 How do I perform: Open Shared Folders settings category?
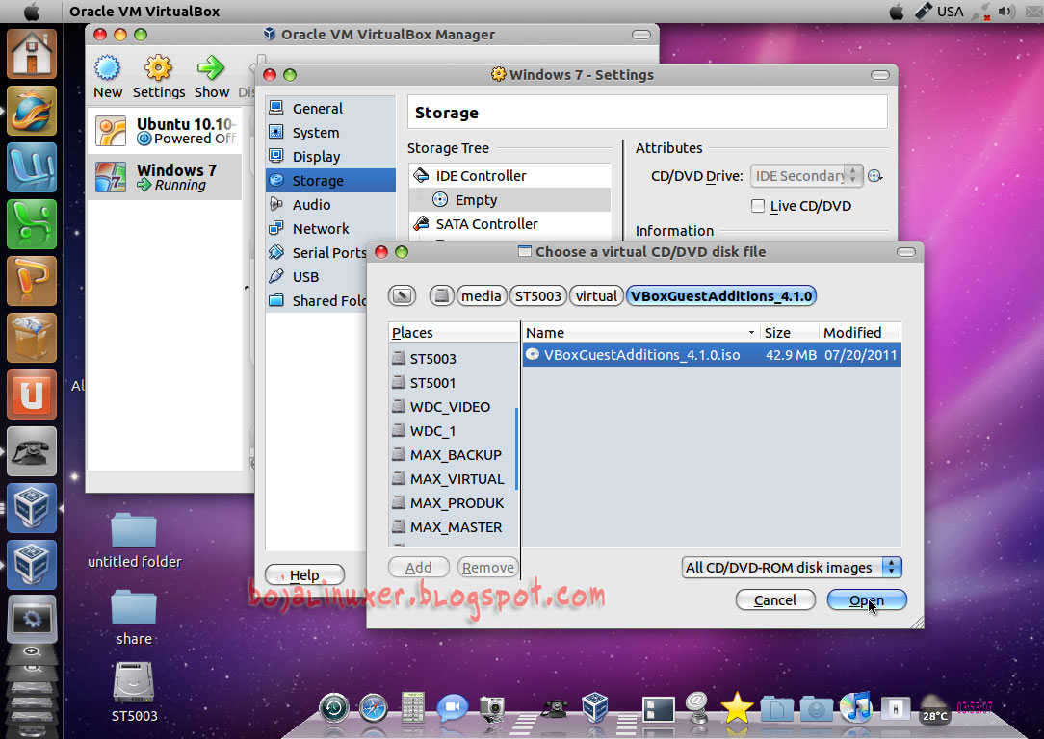(317, 300)
